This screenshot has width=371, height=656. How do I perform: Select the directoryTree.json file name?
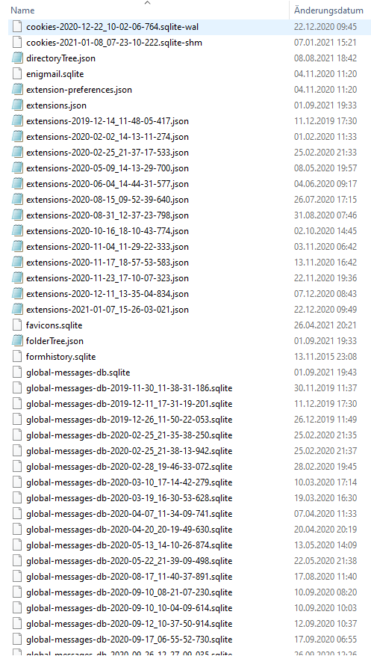[60, 58]
